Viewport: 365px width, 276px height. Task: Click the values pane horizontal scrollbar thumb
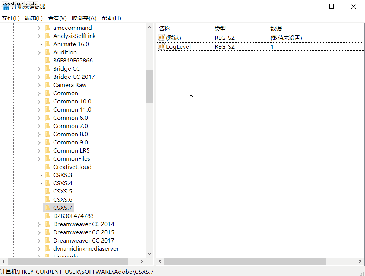[x=245, y=261]
